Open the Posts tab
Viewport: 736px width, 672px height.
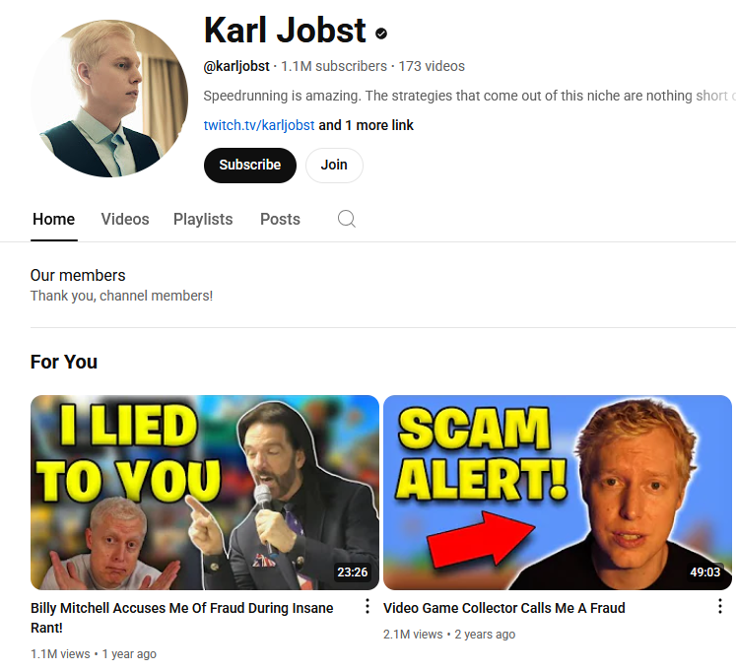[x=280, y=219]
